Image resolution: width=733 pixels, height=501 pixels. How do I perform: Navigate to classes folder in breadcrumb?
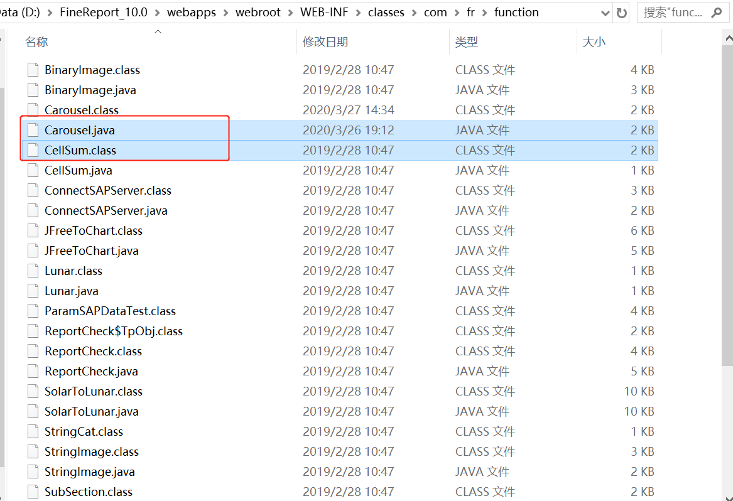point(386,12)
